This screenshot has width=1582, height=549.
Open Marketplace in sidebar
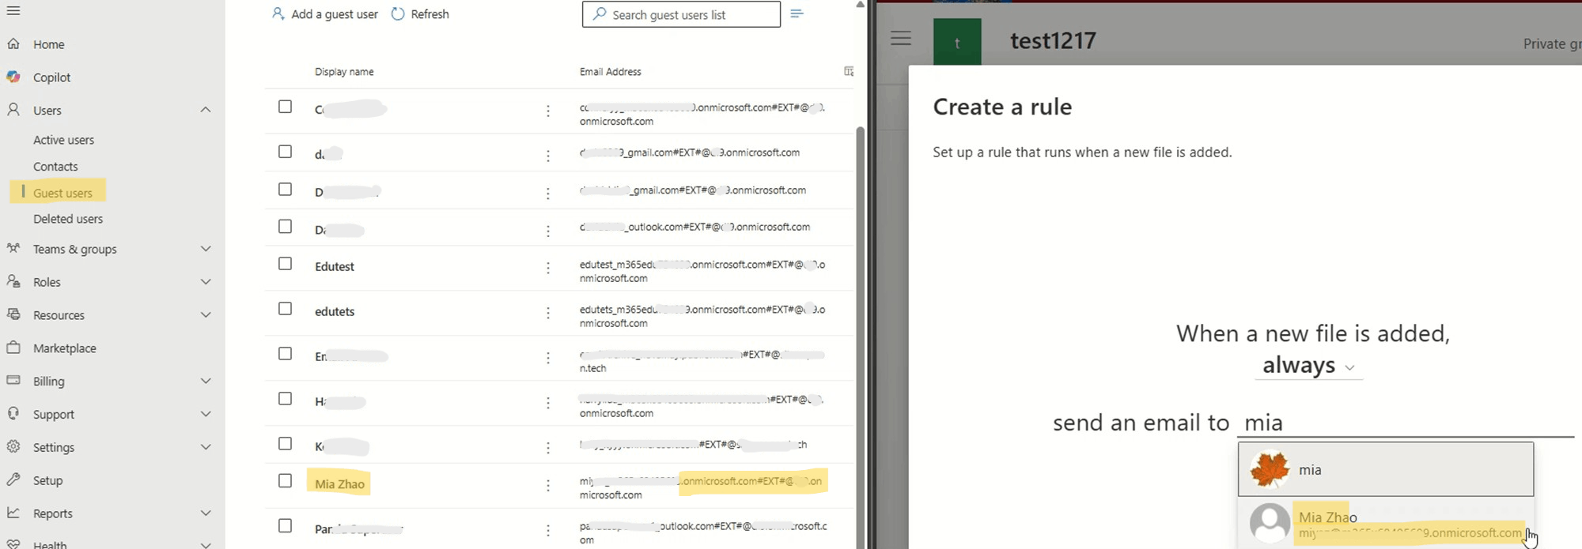point(65,348)
